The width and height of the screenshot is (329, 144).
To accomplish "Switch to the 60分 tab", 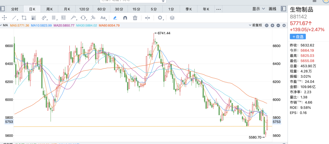I will 102,9.
